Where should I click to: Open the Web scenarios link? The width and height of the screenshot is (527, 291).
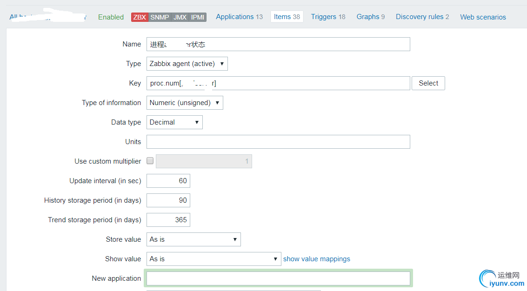(483, 17)
